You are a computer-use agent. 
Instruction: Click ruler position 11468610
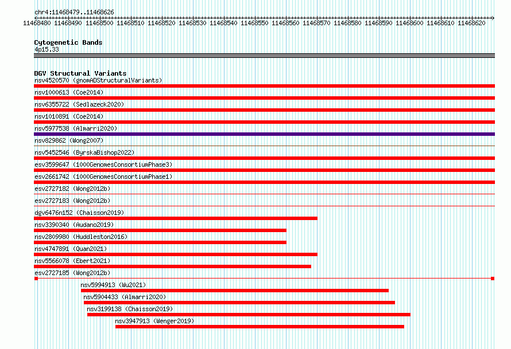pos(440,23)
